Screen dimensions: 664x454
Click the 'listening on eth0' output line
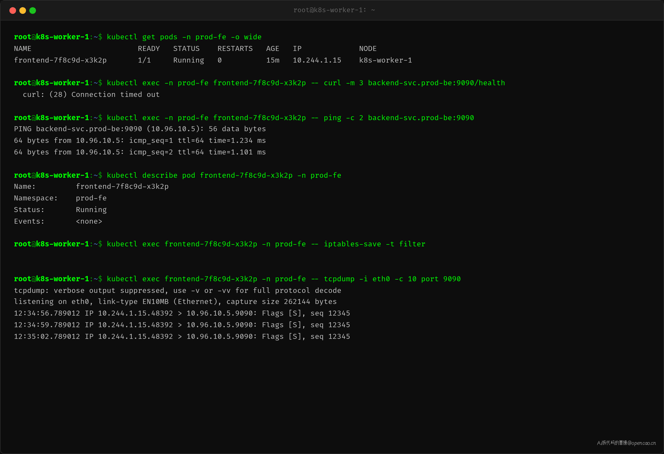pos(175,302)
